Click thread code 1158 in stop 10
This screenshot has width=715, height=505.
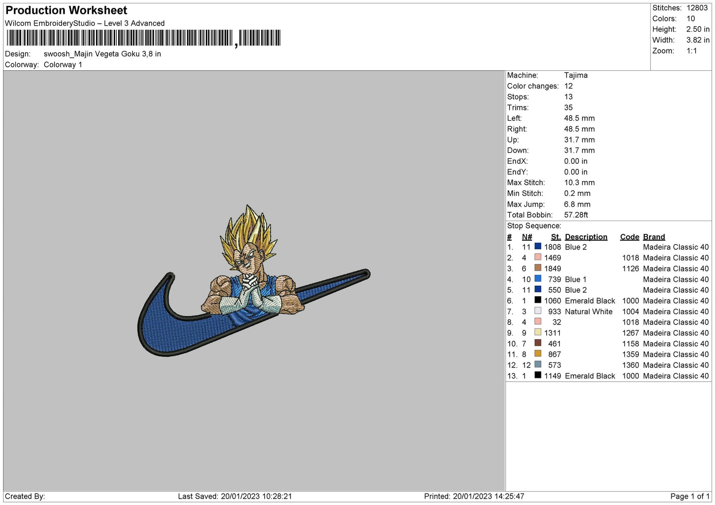click(631, 344)
